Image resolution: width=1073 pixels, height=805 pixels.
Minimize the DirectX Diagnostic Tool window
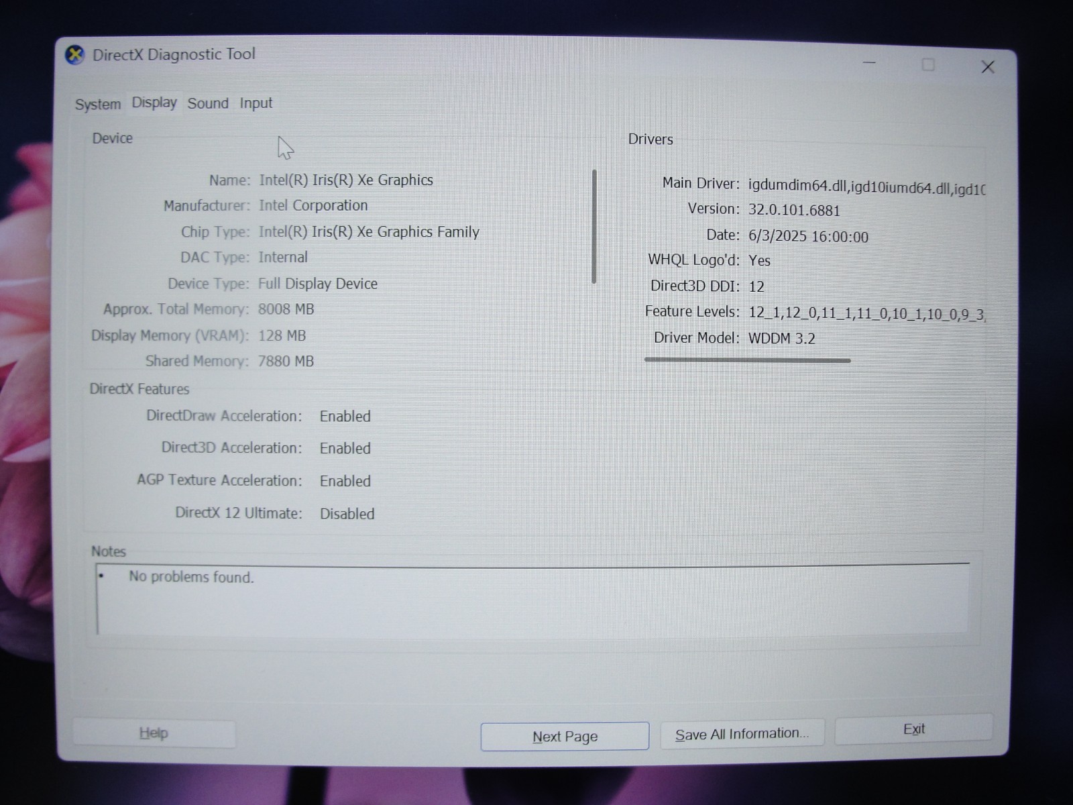click(870, 63)
